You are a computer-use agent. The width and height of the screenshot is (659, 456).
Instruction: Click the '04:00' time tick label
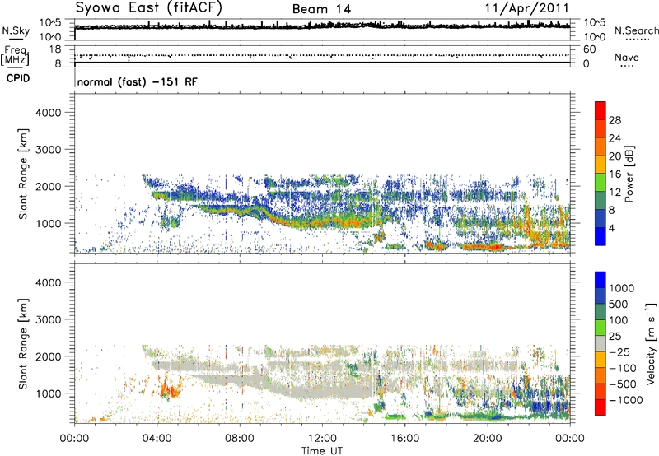[x=157, y=439]
